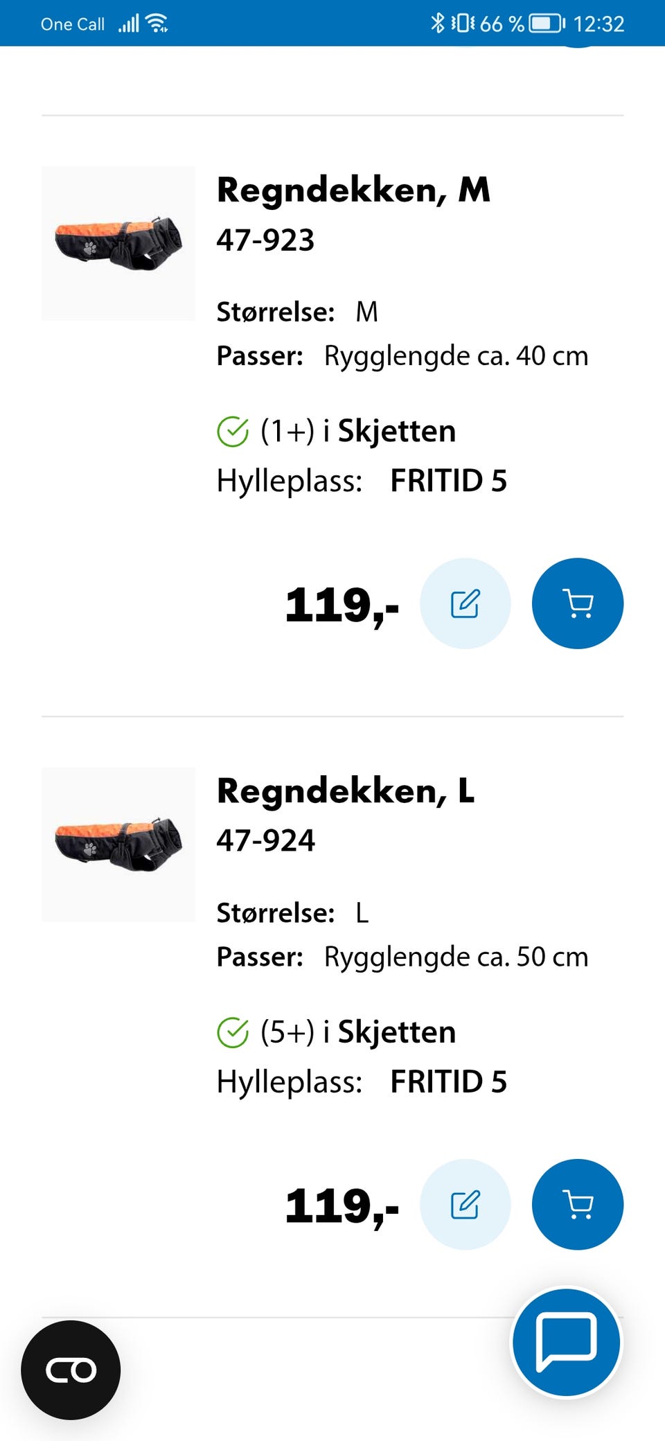The image size is (665, 1441).
Task: Tap the 119,- price of Regndekken M
Action: (342, 605)
